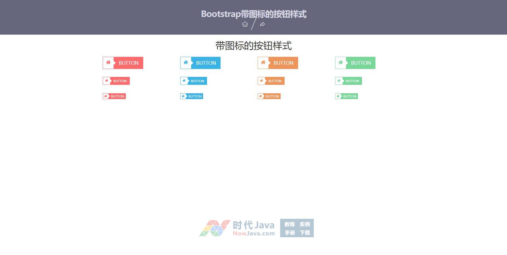Click the medium red BUTTON
Screen dimensions: 507x255
tap(116, 81)
